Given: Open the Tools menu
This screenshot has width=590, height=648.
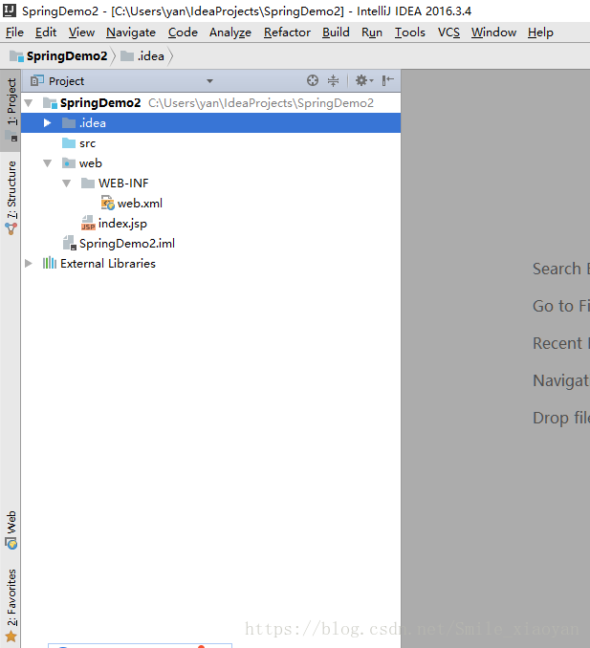Looking at the screenshot, I should [x=410, y=32].
